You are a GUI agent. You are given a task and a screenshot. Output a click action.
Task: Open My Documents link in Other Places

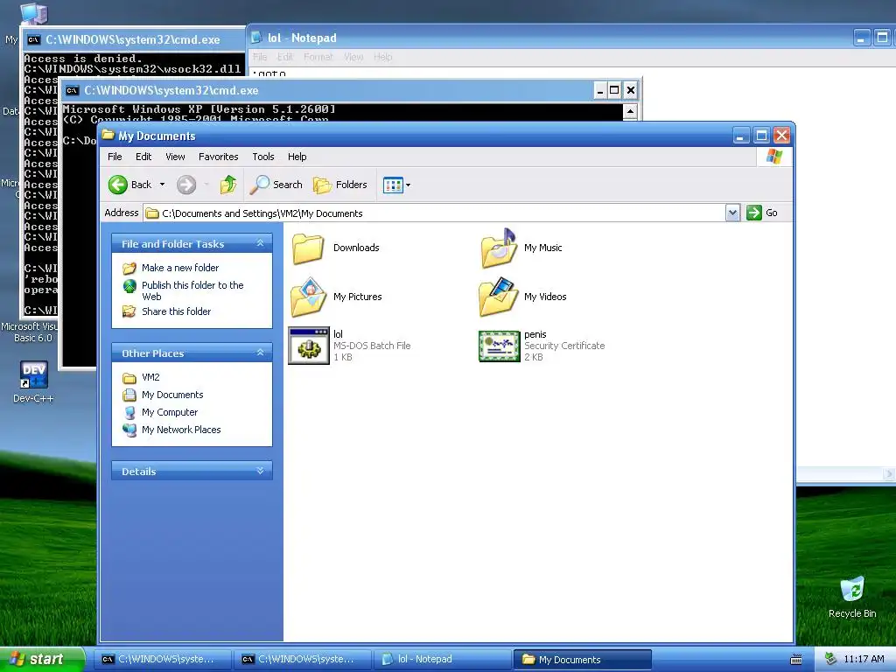tap(172, 395)
